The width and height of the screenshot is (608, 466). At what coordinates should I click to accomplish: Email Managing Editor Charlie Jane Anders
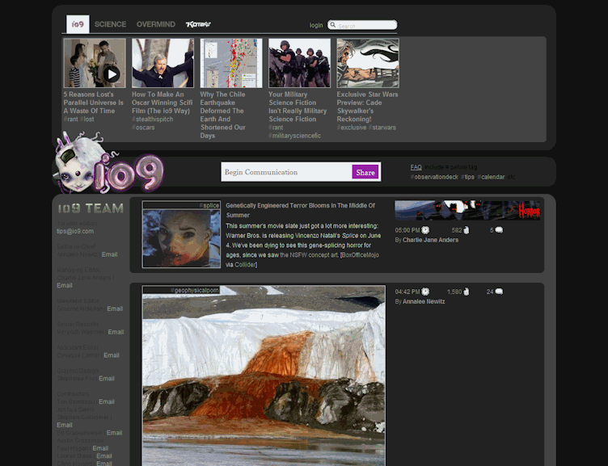tap(65, 285)
